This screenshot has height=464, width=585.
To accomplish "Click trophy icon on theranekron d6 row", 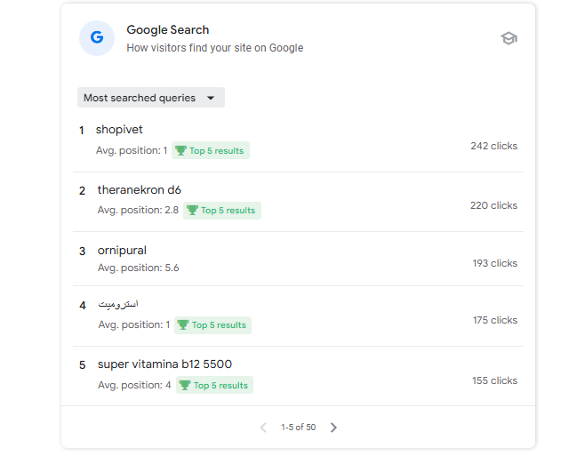I will tap(192, 211).
